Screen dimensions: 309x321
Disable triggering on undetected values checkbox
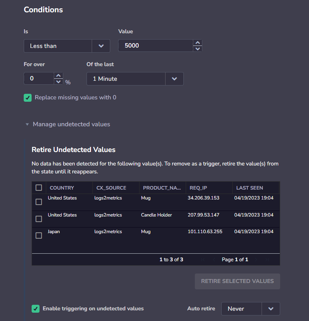[x=36, y=309]
